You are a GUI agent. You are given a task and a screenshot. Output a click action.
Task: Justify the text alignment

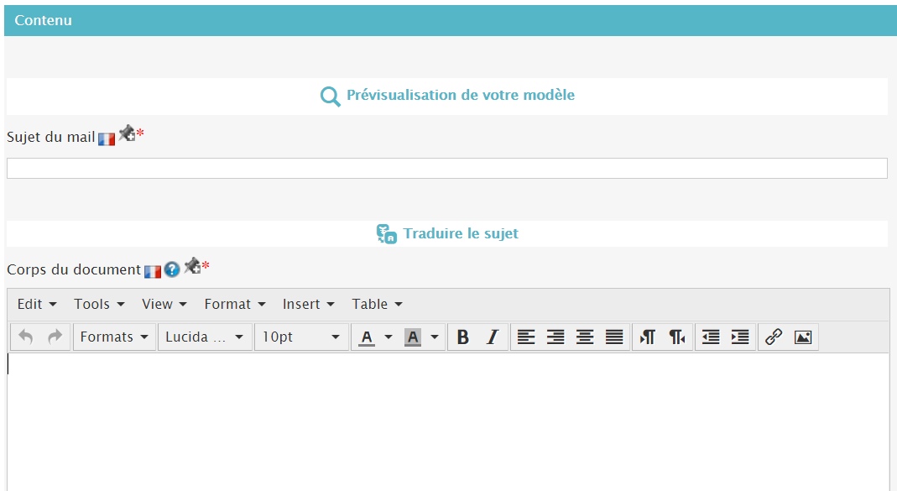tap(615, 337)
